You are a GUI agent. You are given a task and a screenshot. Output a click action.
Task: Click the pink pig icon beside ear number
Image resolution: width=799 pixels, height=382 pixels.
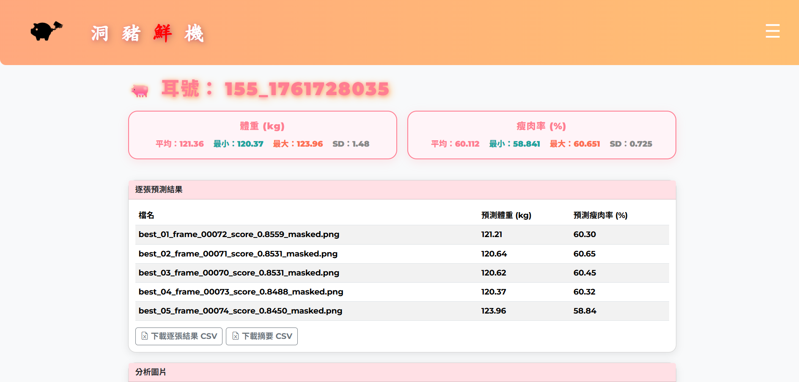pyautogui.click(x=140, y=90)
